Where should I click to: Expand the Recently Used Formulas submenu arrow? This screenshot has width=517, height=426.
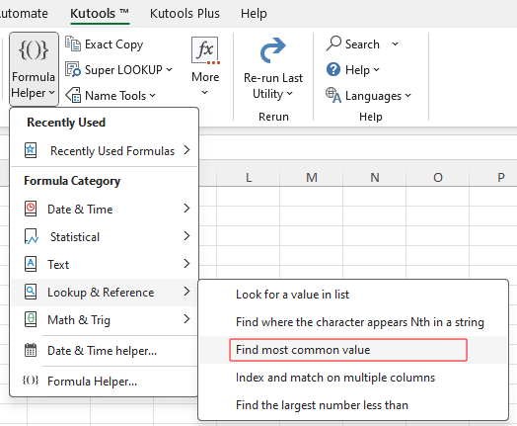pyautogui.click(x=186, y=150)
